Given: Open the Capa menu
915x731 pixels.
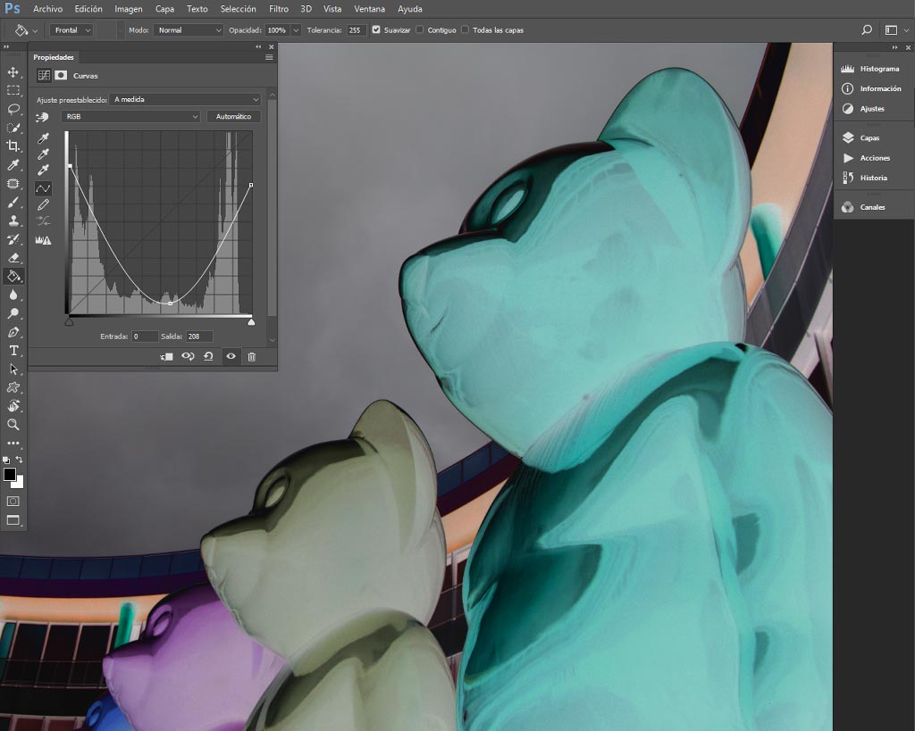Looking at the screenshot, I should (x=164, y=9).
